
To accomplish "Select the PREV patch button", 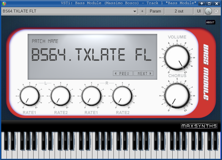I will point(123,73).
